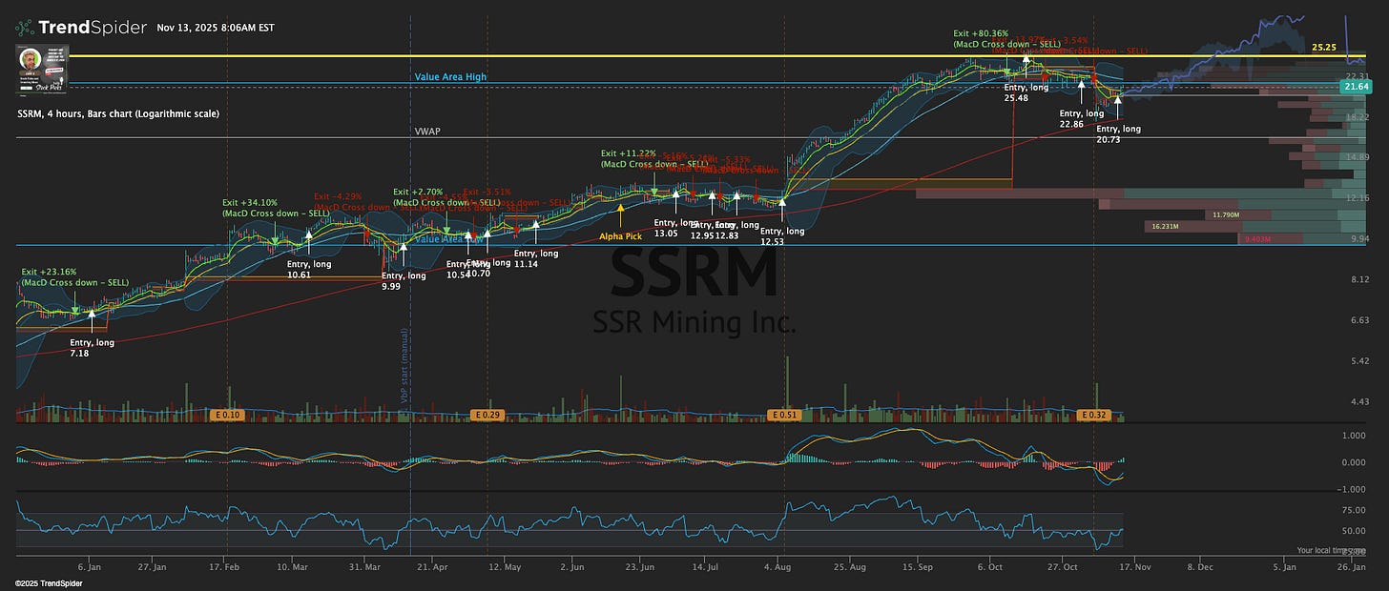Click the VWAP line label
The height and width of the screenshot is (591, 1389).
pyautogui.click(x=426, y=131)
